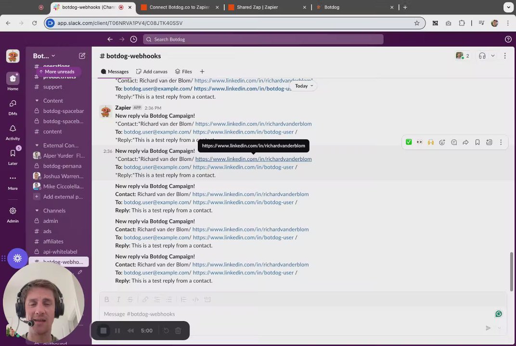This screenshot has height=346, width=516.
Task: Switch to the Messages tab
Action: point(115,72)
